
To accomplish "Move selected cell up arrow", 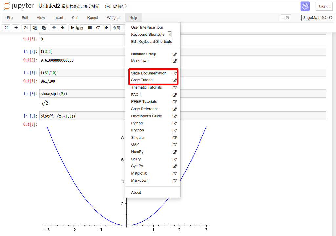I will pos(54,28).
